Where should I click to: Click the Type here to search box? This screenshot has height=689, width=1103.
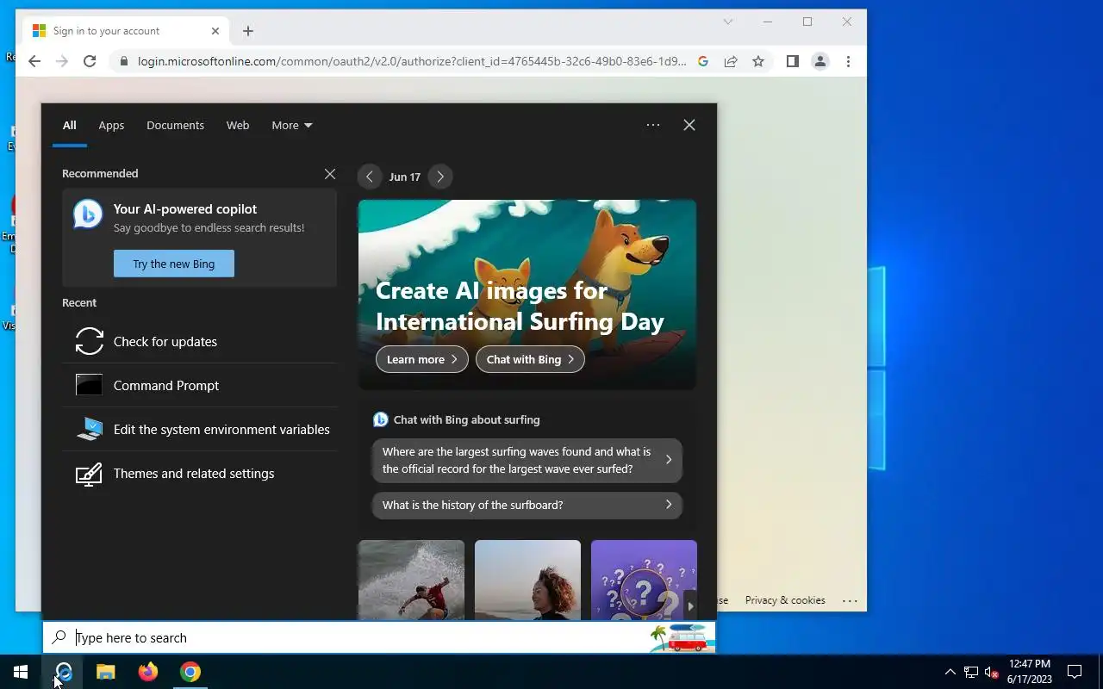pyautogui.click(x=379, y=637)
